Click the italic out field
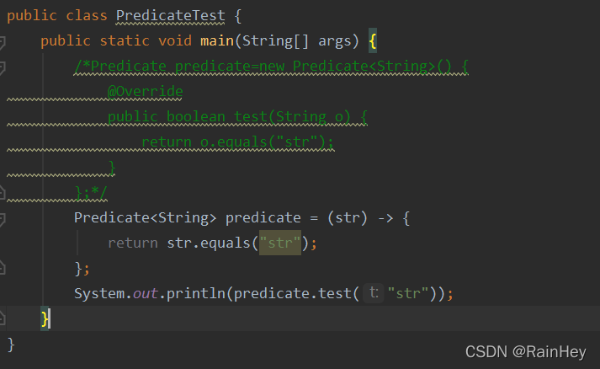The width and height of the screenshot is (600, 369). tap(146, 293)
